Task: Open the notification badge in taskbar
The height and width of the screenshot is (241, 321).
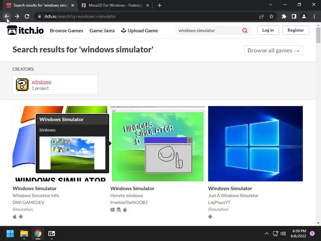Action: coord(312,233)
